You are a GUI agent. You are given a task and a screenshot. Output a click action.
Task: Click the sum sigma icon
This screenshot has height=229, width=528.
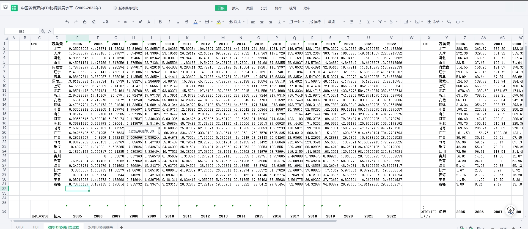[x=369, y=22]
